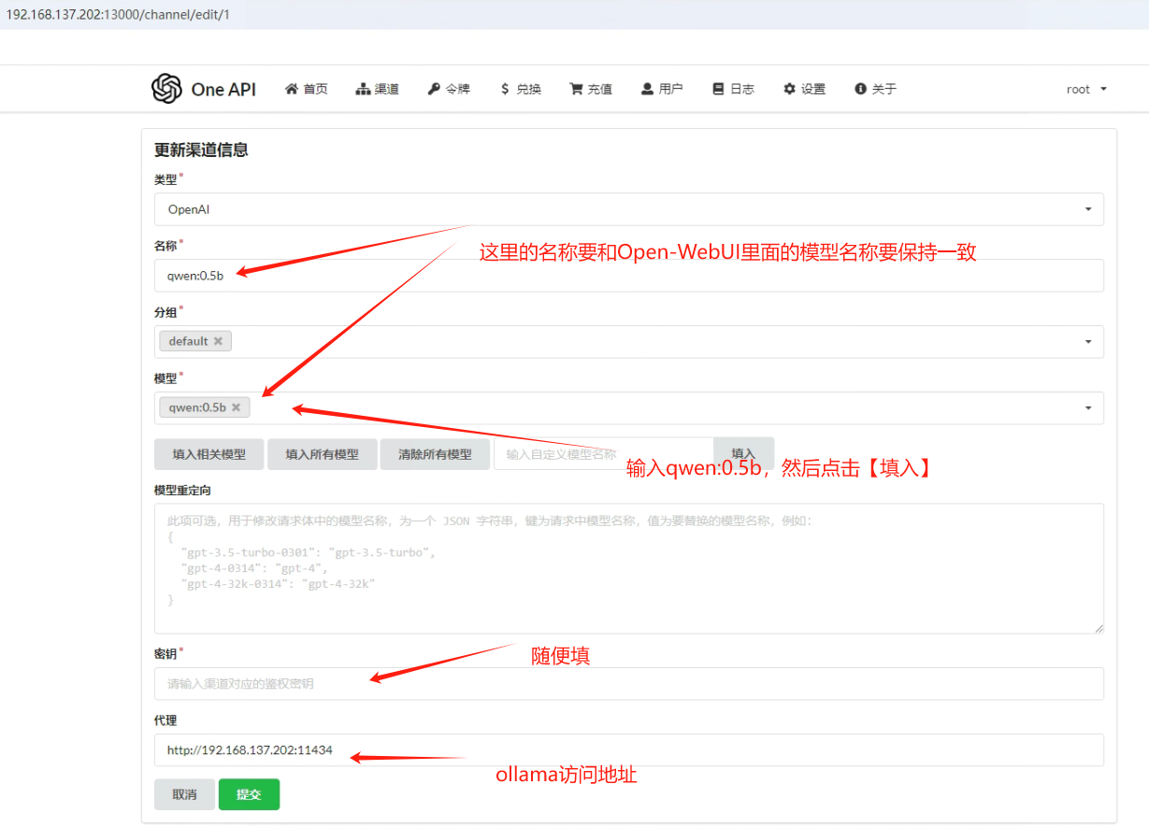Click the 代理 proxy address field
Screen dimensions: 1149x827
coord(628,749)
